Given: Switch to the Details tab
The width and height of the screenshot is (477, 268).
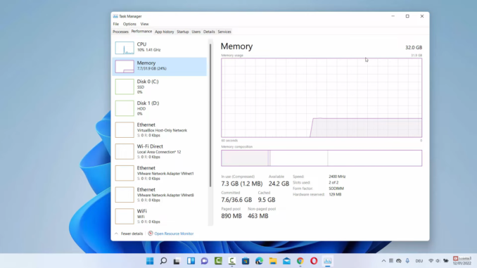Looking at the screenshot, I should (209, 32).
